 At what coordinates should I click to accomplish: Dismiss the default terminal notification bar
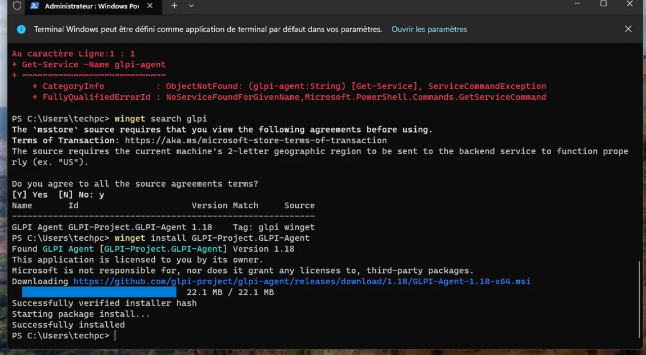click(x=628, y=29)
